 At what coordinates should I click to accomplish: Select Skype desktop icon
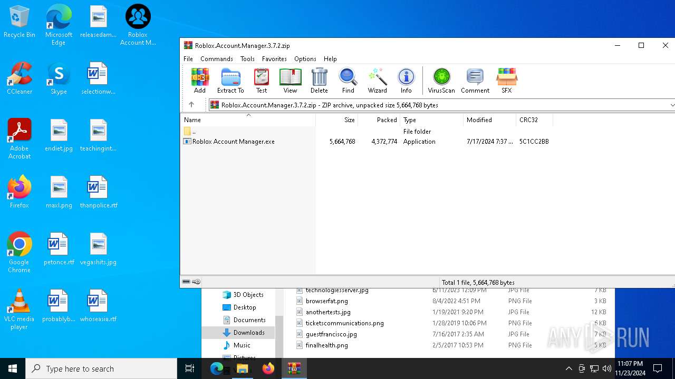59,79
